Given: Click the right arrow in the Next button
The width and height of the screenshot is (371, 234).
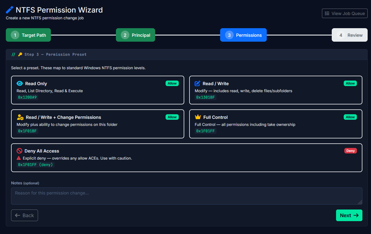Looking at the screenshot, I should point(356,215).
